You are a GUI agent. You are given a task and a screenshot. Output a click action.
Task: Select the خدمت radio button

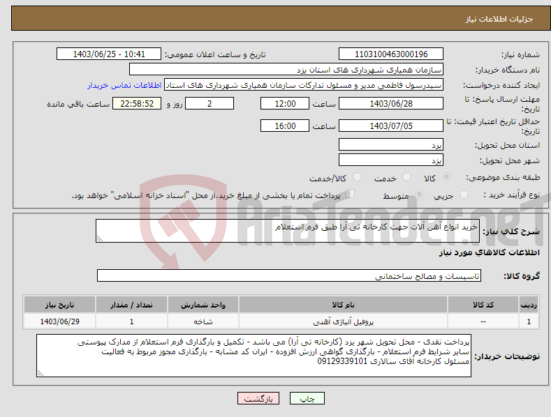[406, 177]
